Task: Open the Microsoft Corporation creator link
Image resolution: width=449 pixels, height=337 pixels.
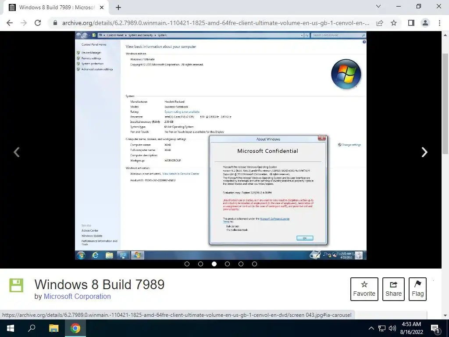Action: [x=77, y=296]
